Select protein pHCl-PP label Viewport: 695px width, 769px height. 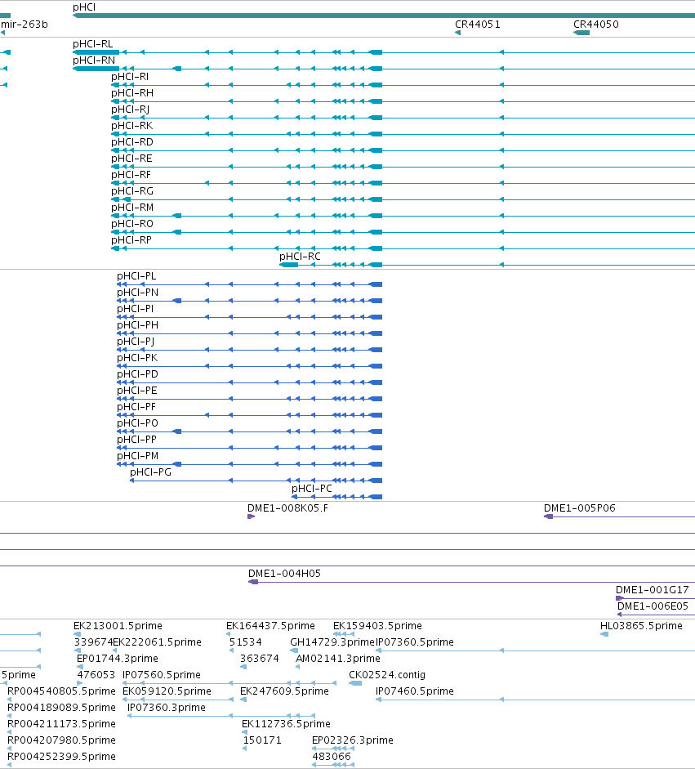click(x=136, y=440)
